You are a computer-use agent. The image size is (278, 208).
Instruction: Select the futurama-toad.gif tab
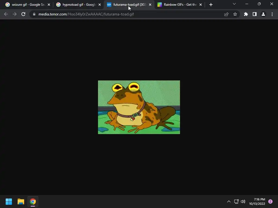pos(129,5)
